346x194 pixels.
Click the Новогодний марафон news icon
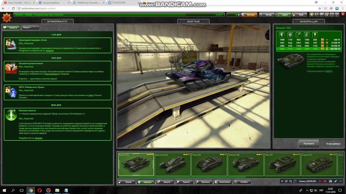(11, 45)
